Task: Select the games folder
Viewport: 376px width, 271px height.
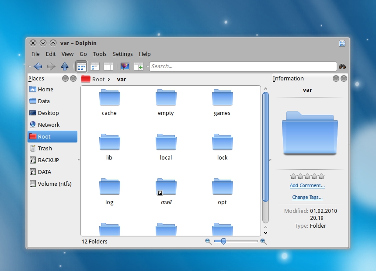Action: [222, 103]
